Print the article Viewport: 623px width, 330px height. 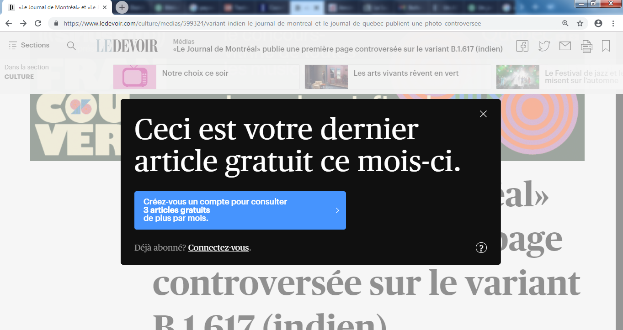pyautogui.click(x=586, y=46)
